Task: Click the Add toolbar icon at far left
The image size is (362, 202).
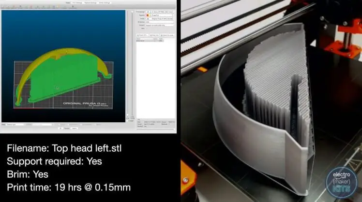Action: coord(3,7)
